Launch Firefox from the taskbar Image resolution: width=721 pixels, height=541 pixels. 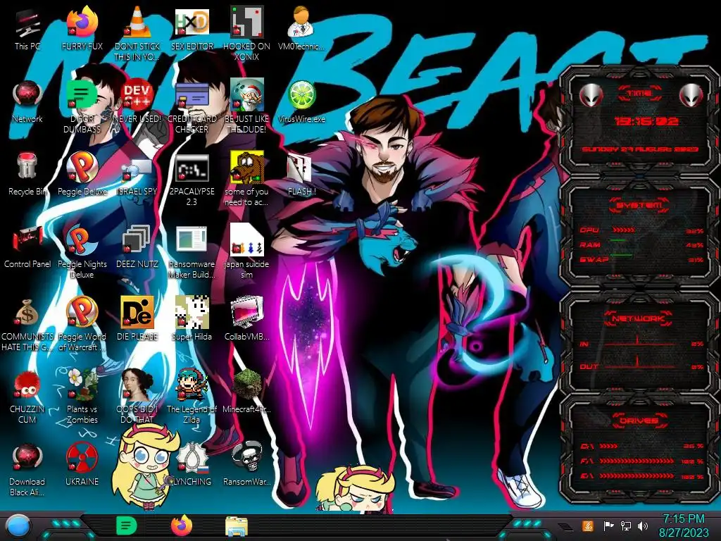click(182, 526)
